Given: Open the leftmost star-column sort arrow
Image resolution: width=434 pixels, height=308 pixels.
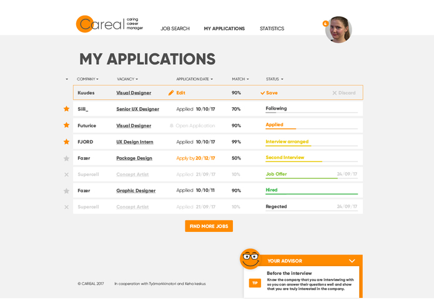Looking at the screenshot, I should tap(67, 79).
